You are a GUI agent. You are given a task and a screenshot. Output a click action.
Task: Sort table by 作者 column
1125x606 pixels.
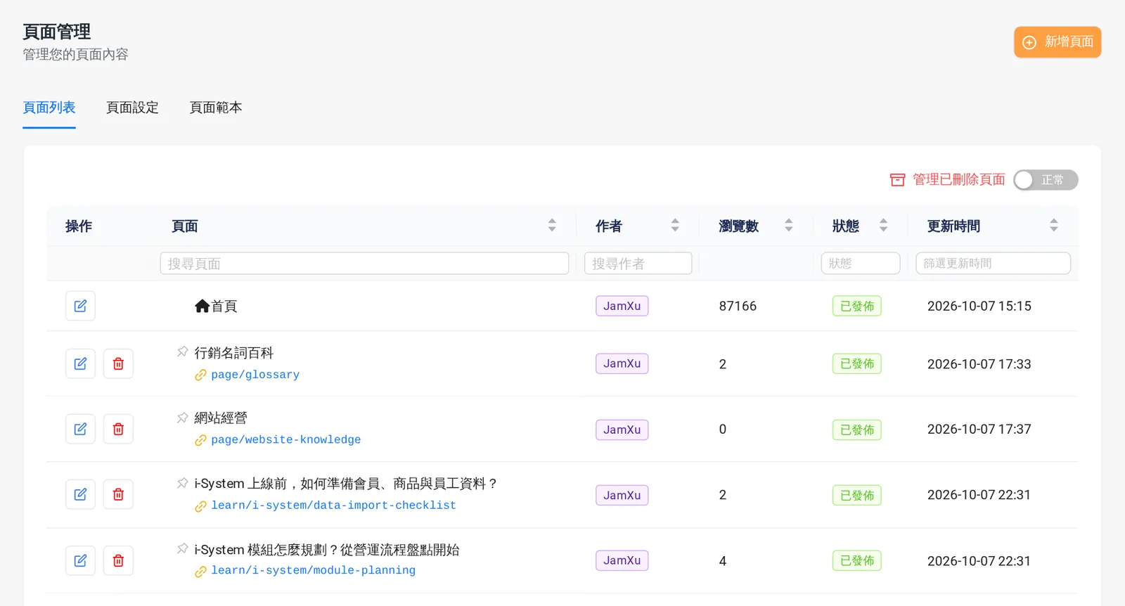(x=675, y=226)
